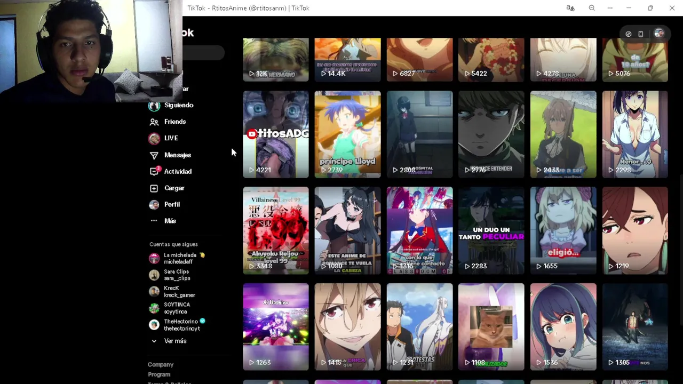The image size is (683, 384).
Task: Open the eligió video with 1655 views
Action: (x=563, y=230)
